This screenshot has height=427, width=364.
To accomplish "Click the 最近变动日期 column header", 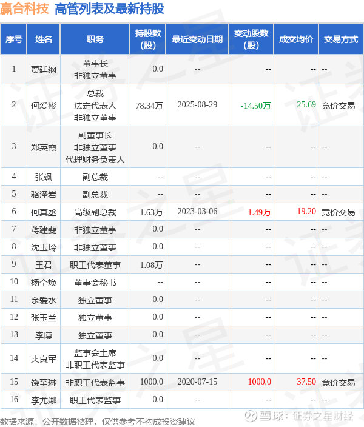I will pyautogui.click(x=197, y=39).
